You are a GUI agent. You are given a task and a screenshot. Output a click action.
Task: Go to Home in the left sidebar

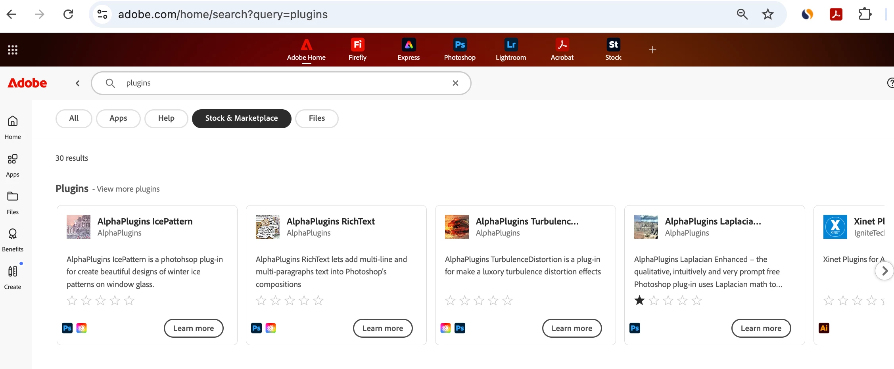(x=13, y=127)
